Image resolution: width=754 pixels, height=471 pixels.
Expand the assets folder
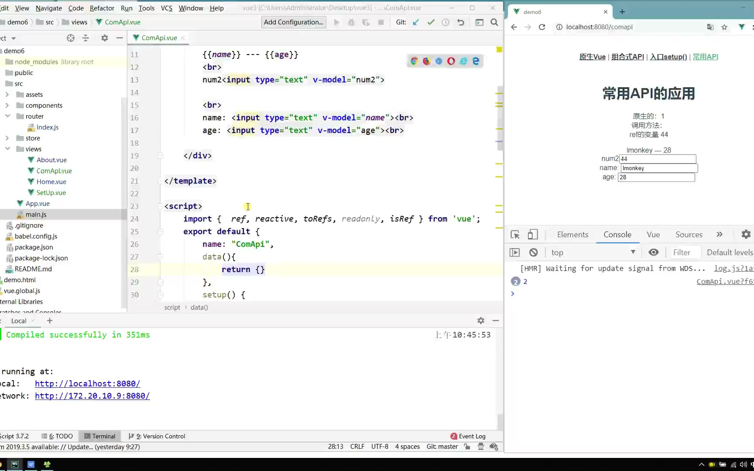click(7, 95)
